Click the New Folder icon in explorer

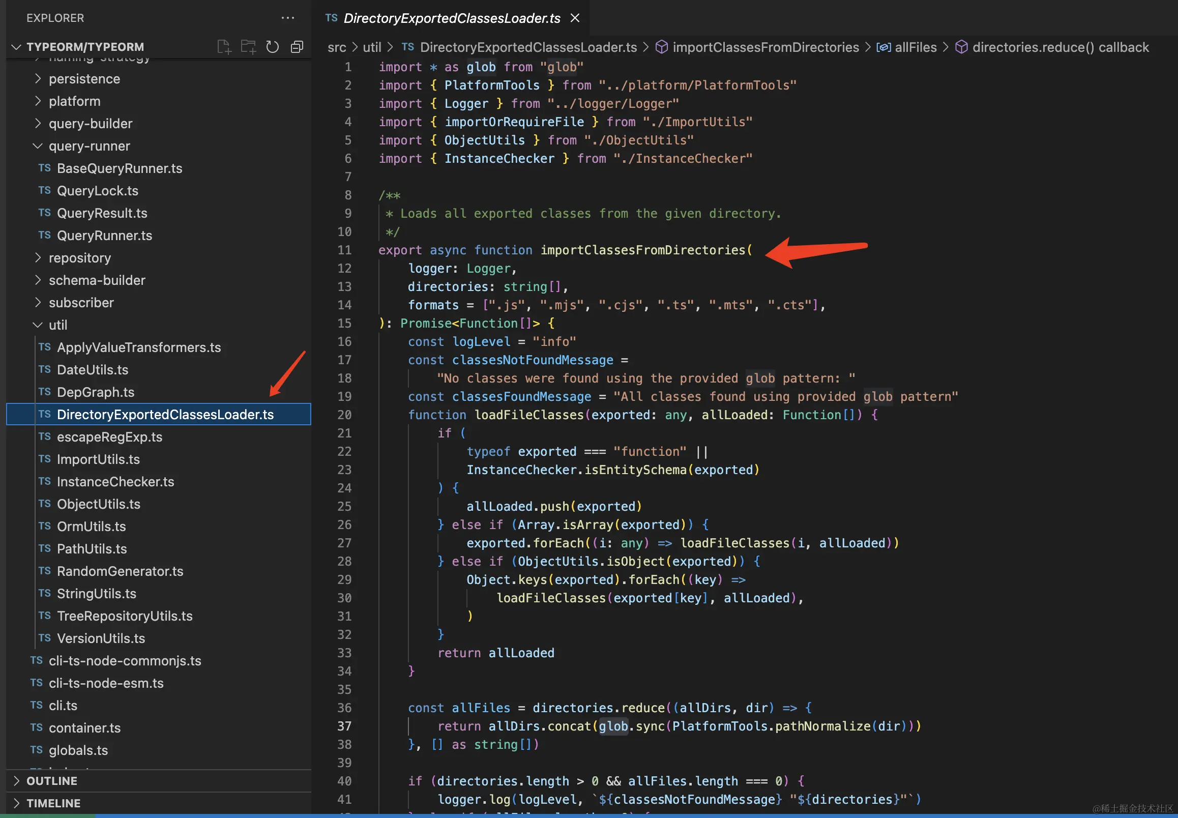248,47
